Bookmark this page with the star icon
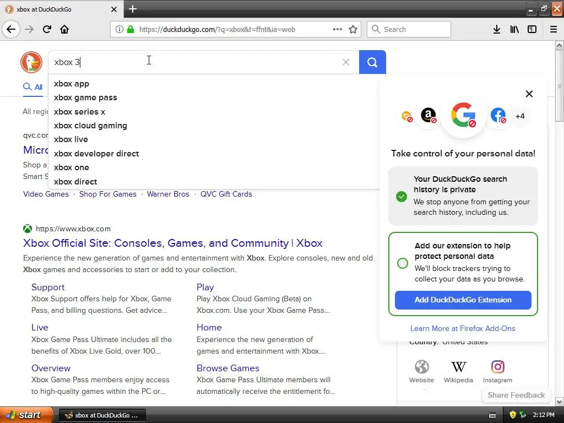 click(353, 29)
